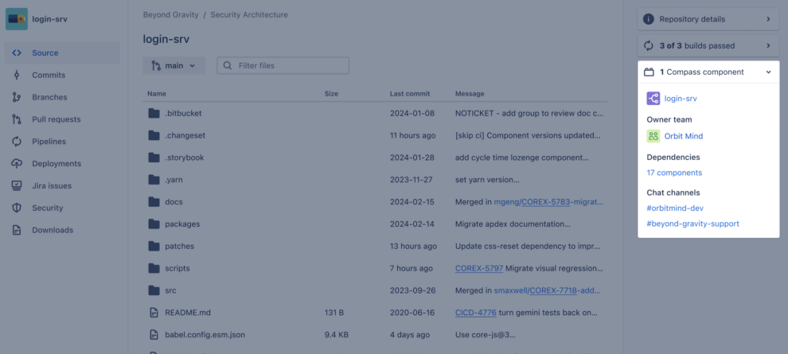
Task: Click the green Orbit Mind team icon
Action: pos(653,136)
